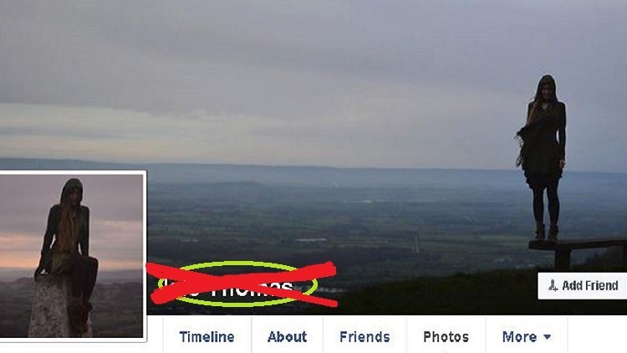Click the Add Friend button
The image size is (627, 353).
tap(582, 286)
